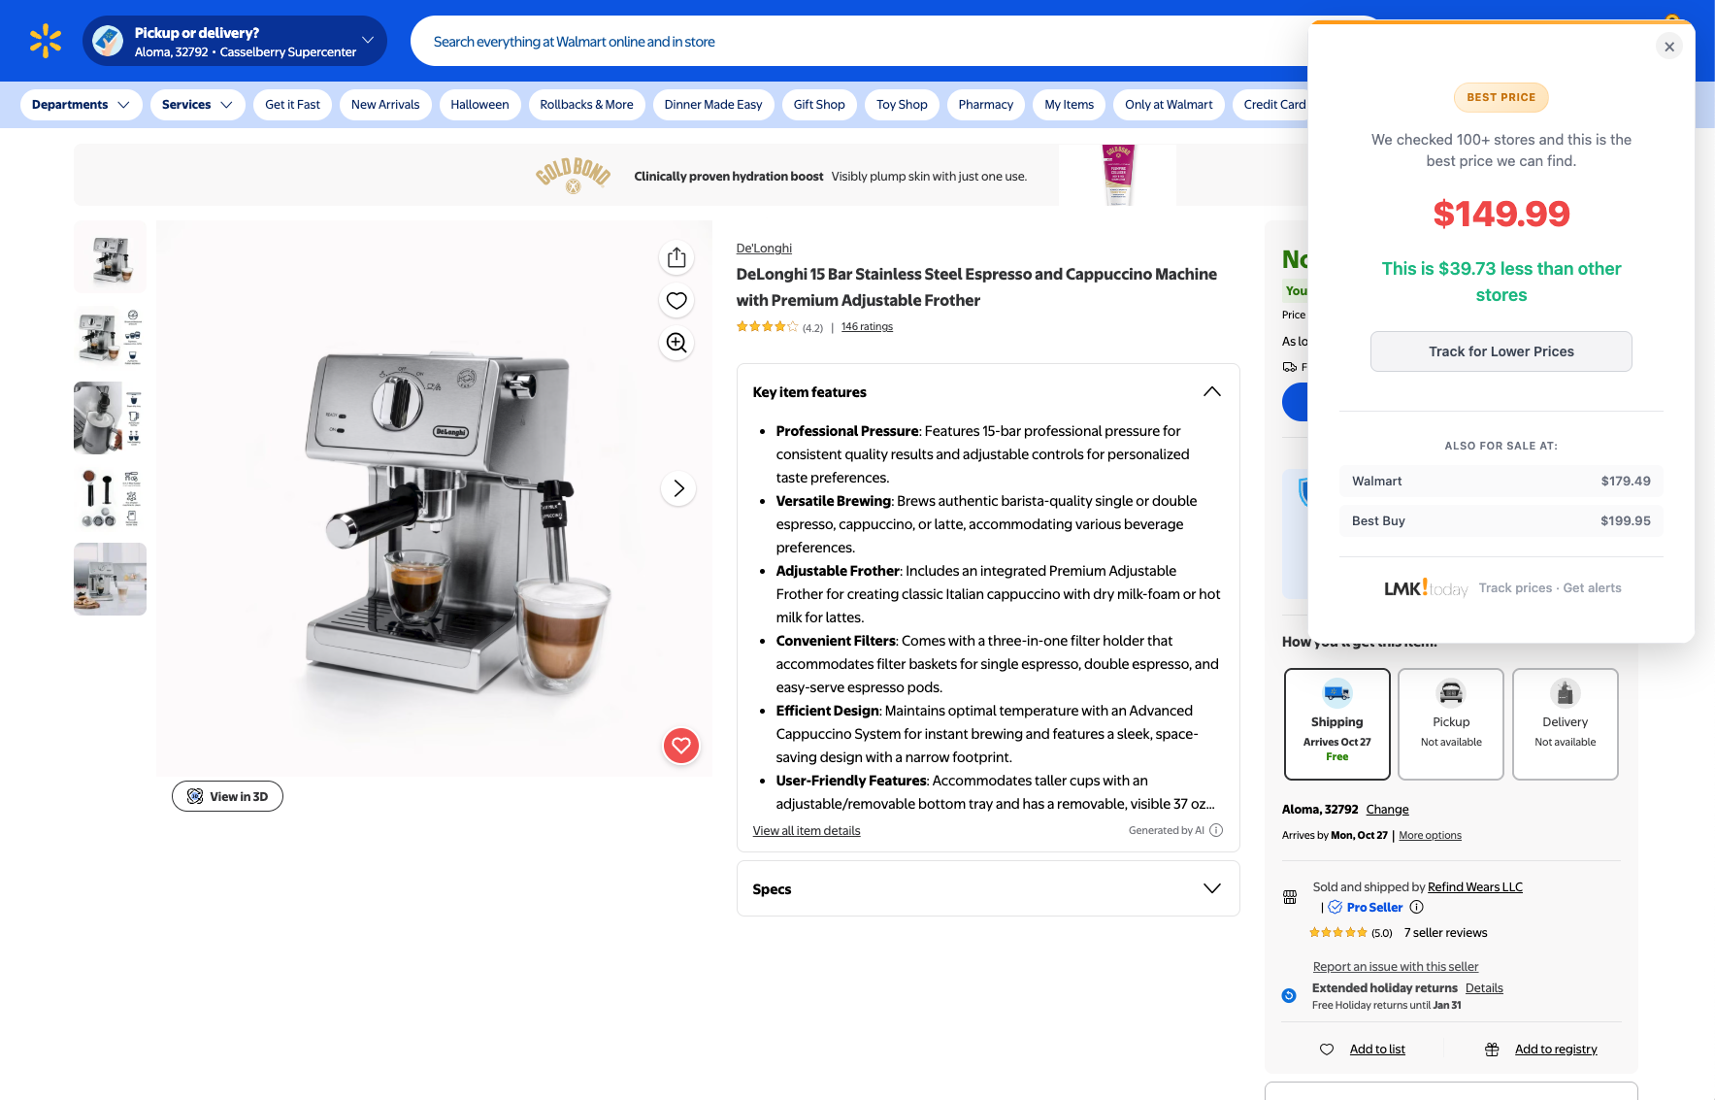
Task: Share this espresso machine product
Action: [676, 257]
